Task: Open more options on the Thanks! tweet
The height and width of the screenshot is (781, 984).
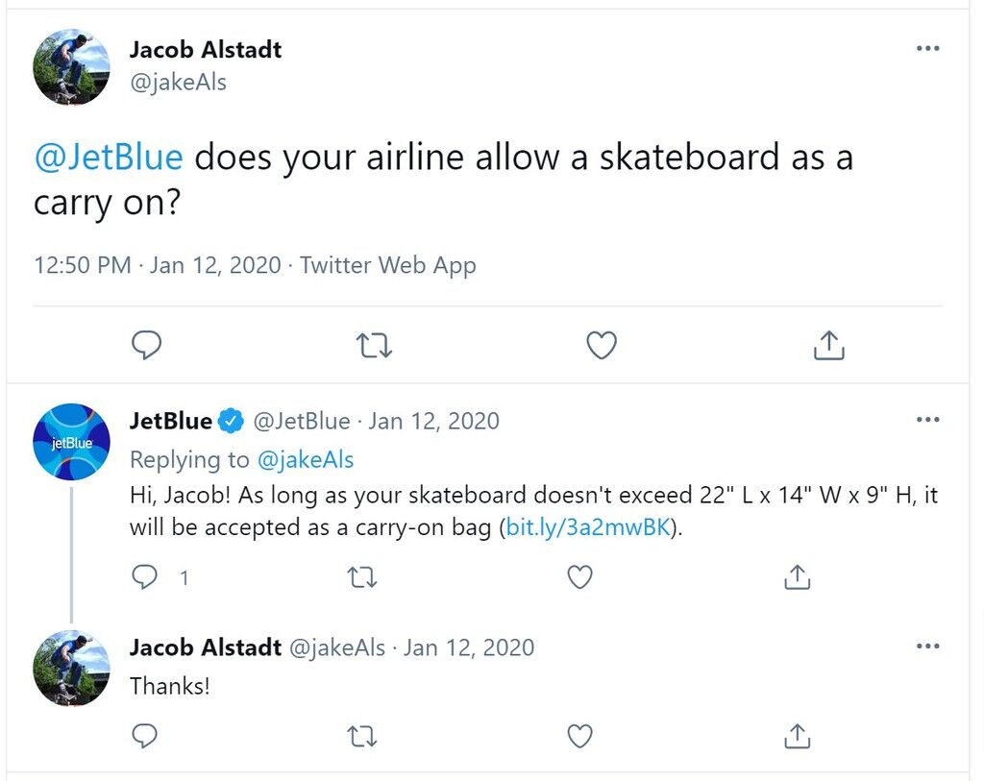Action: click(927, 646)
